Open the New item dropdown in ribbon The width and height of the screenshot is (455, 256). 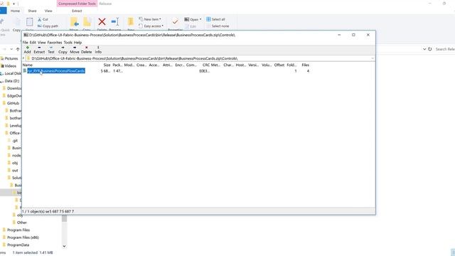point(150,19)
